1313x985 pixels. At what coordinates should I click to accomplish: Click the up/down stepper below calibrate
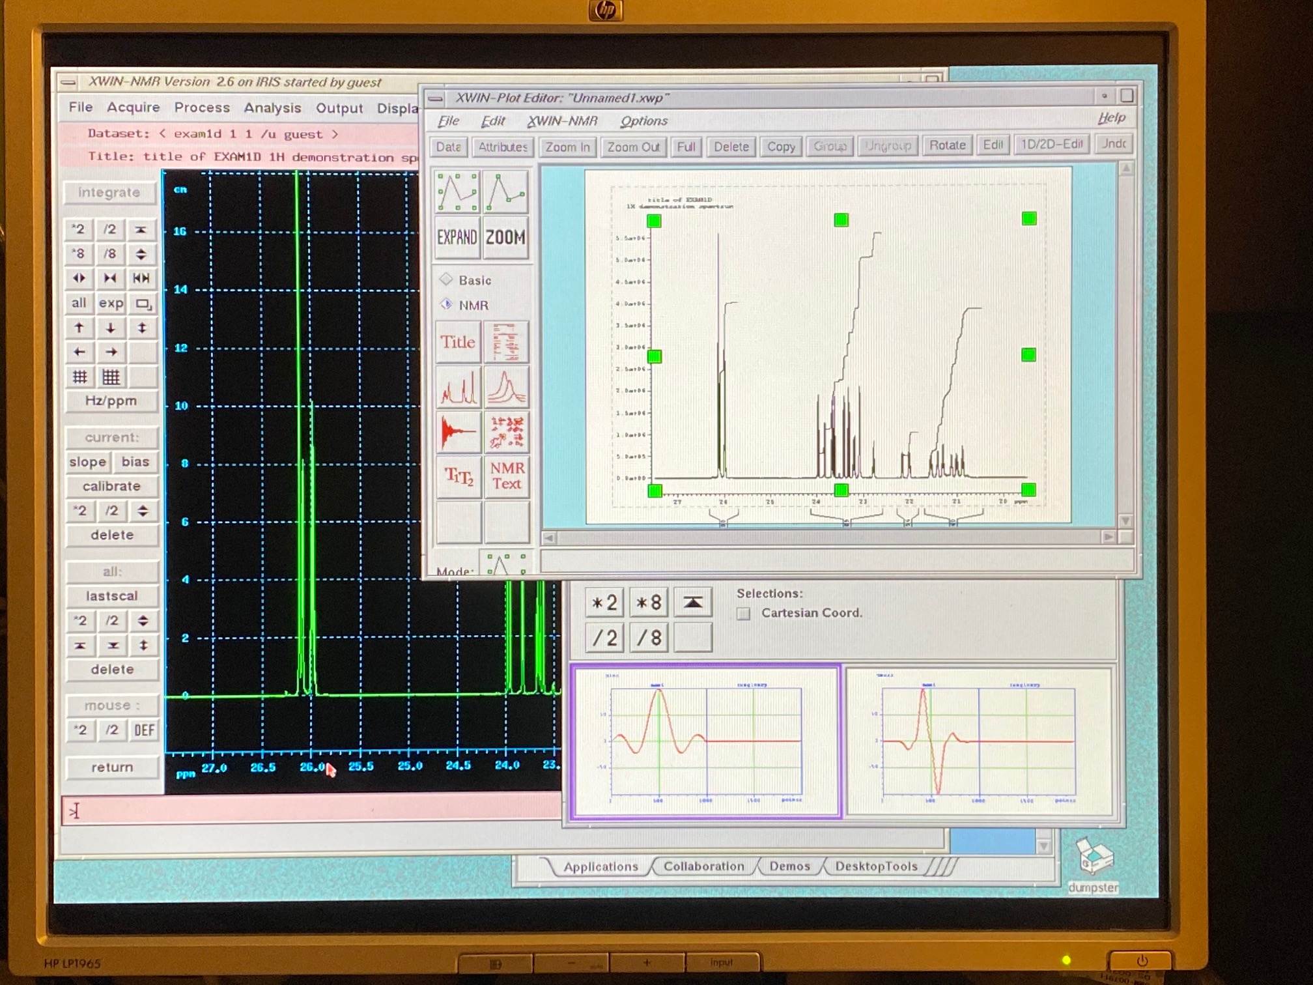[x=143, y=511]
